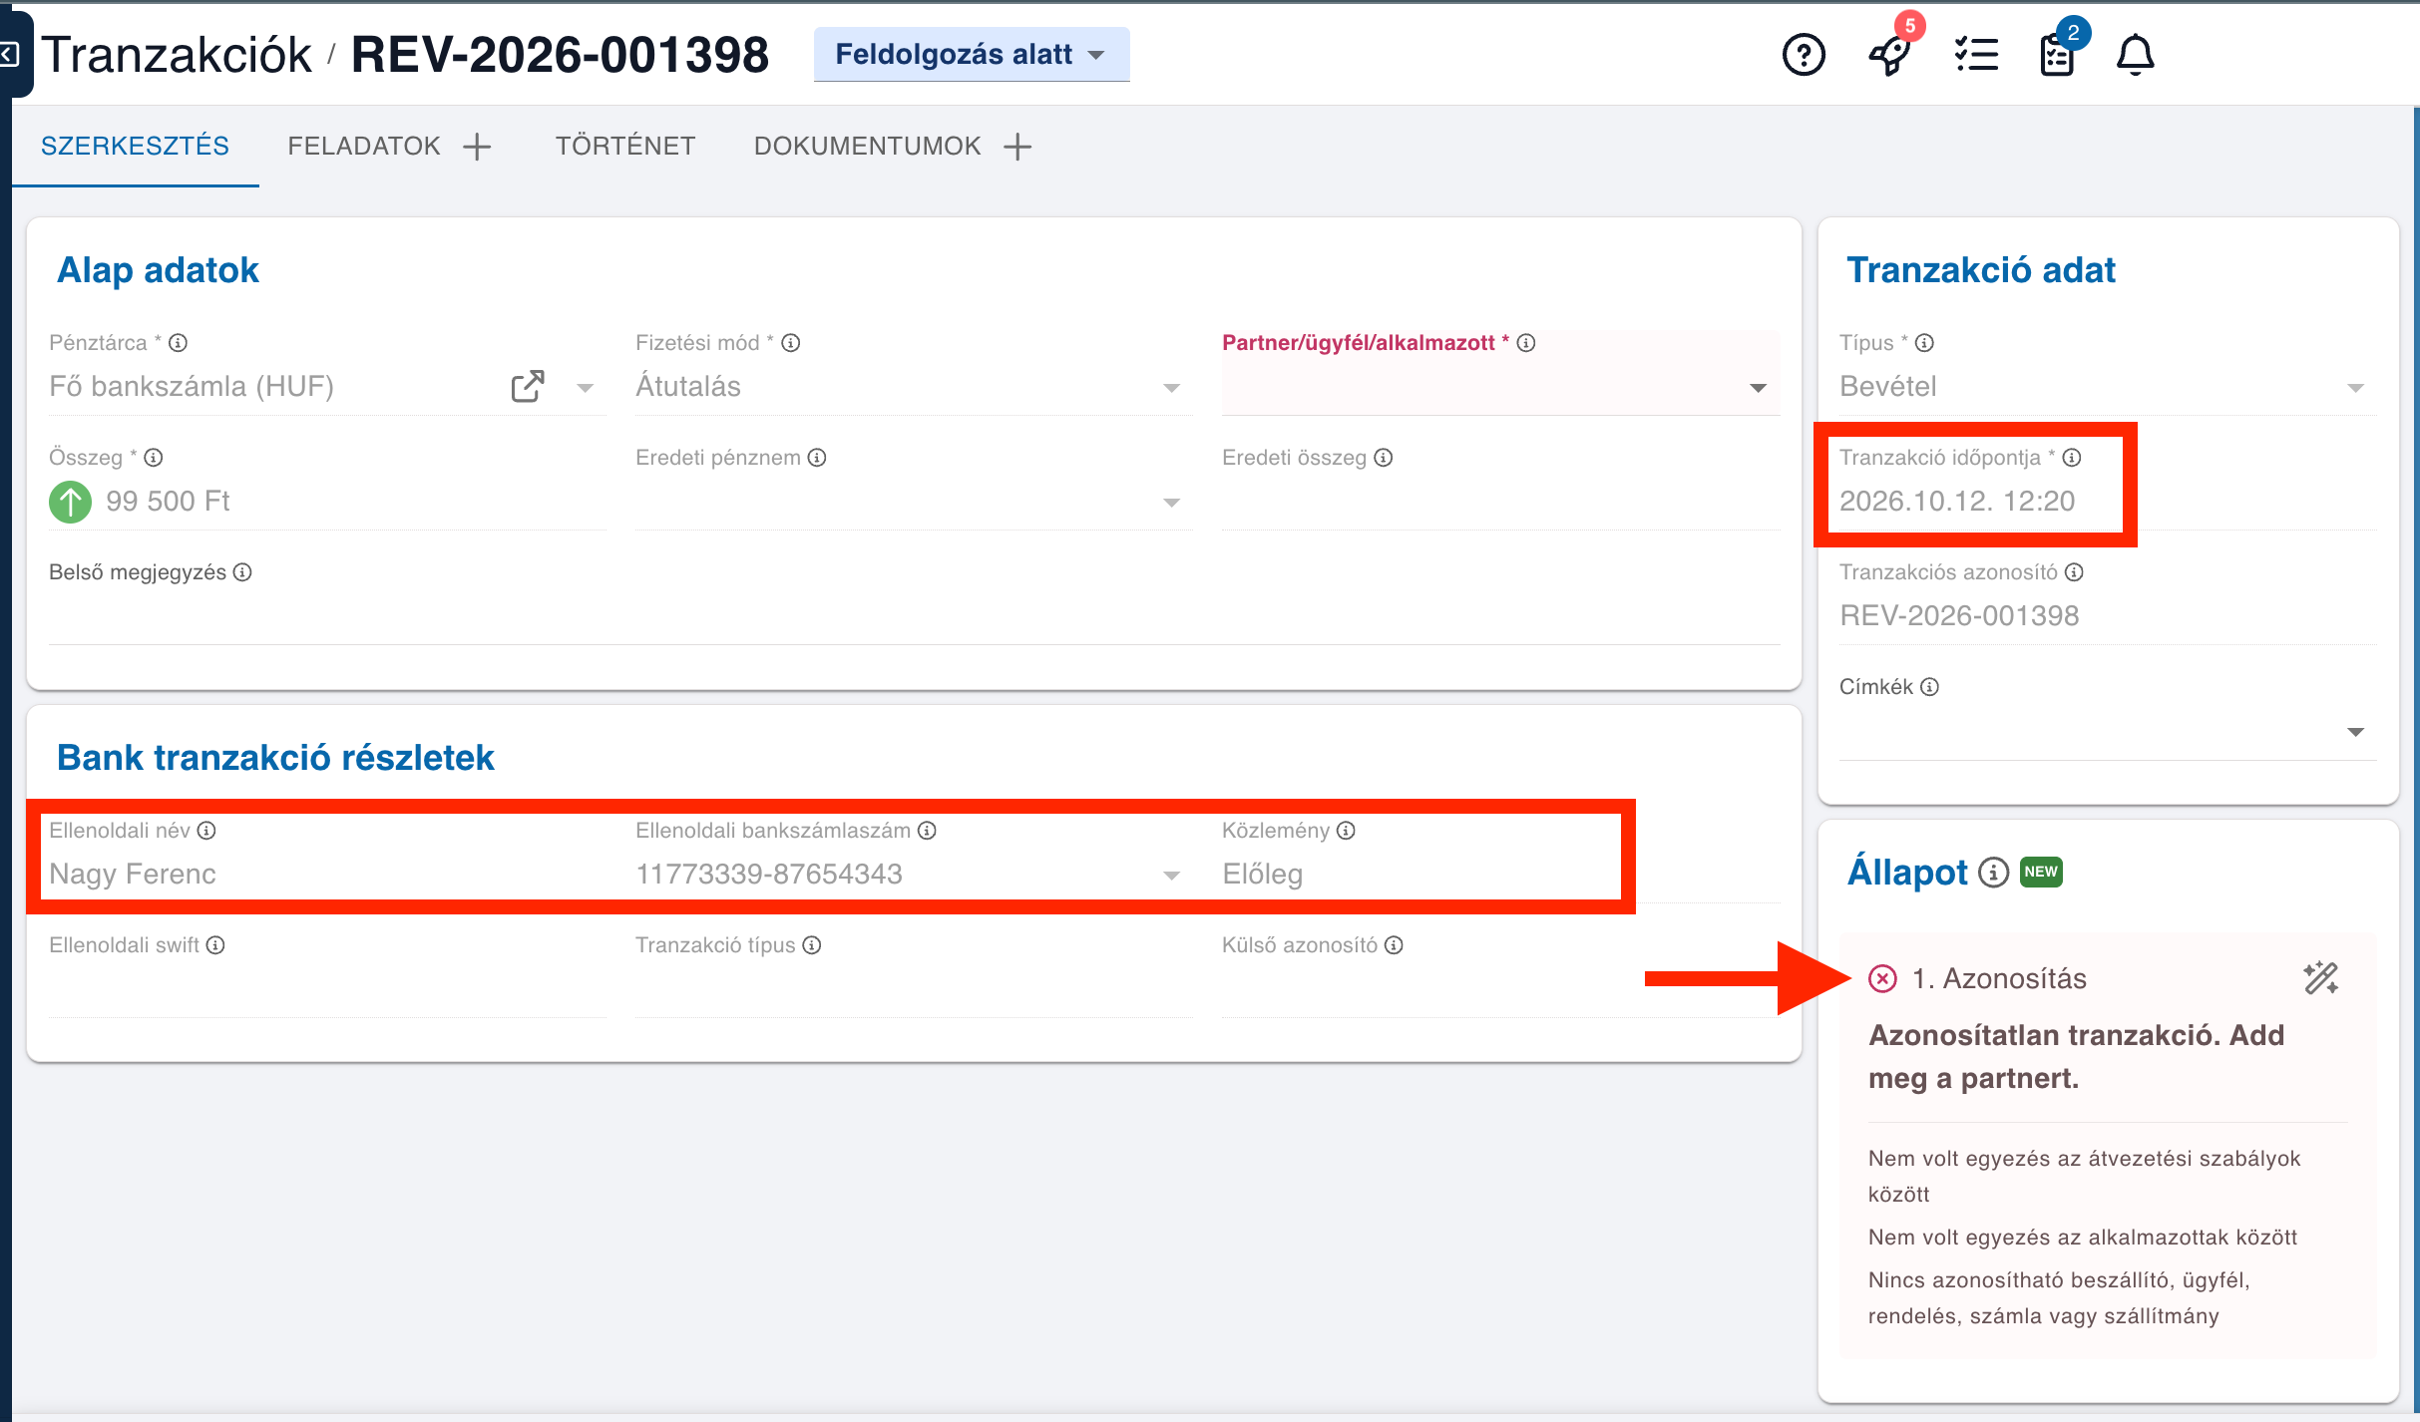Open the clipboard icon with badge 2

point(2057,55)
